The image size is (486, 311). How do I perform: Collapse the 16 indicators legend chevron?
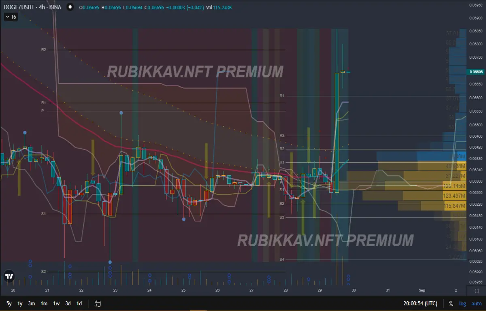coord(8,17)
